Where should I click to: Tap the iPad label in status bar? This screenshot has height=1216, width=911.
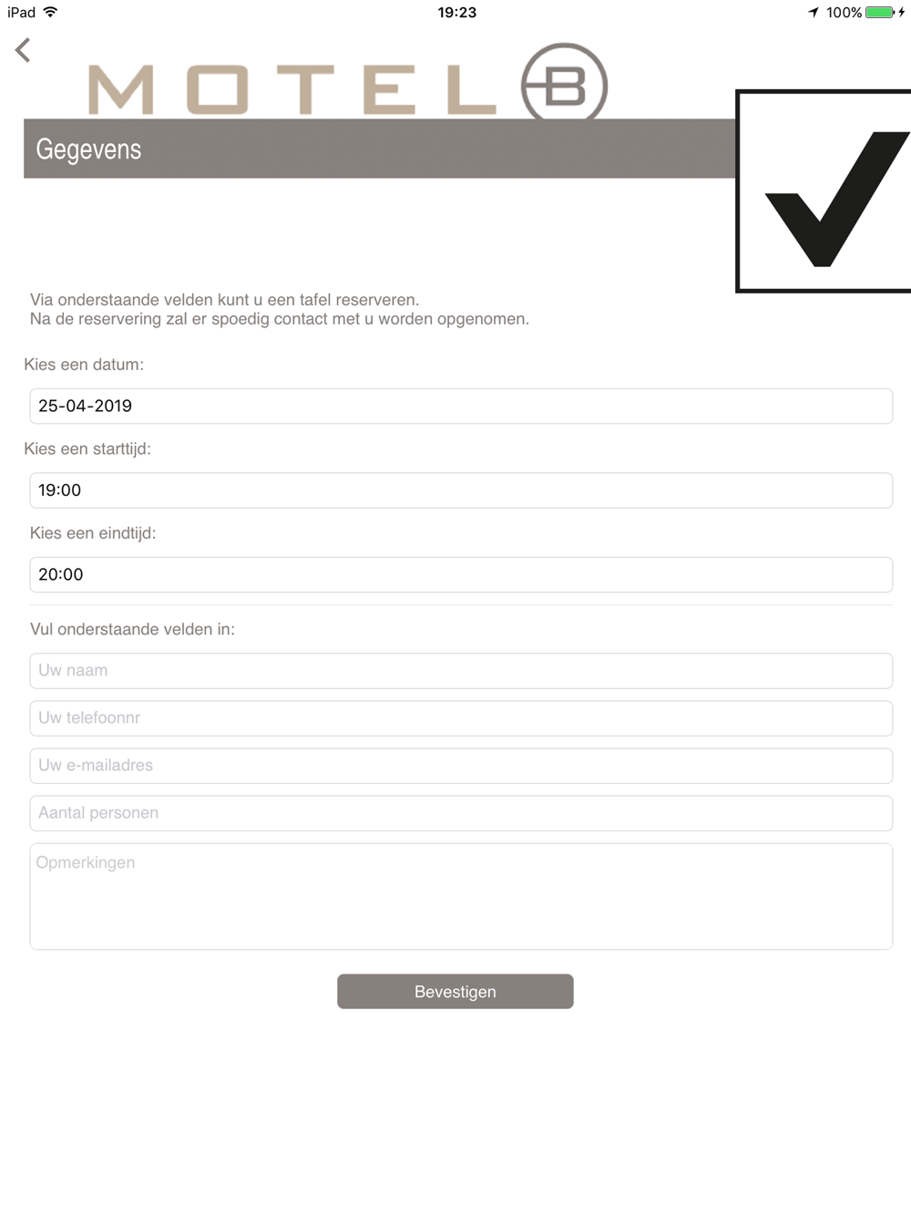[x=21, y=12]
